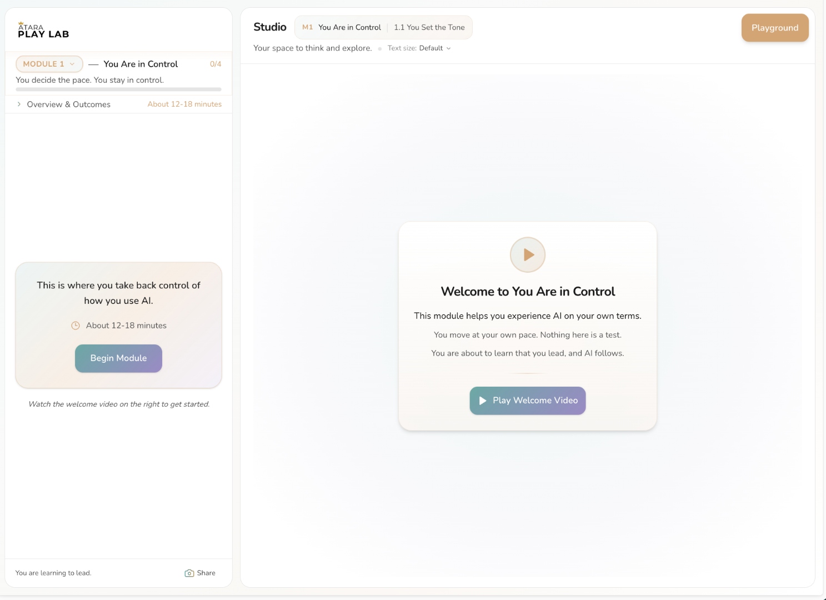Click the Share link in the footer

coord(206,573)
